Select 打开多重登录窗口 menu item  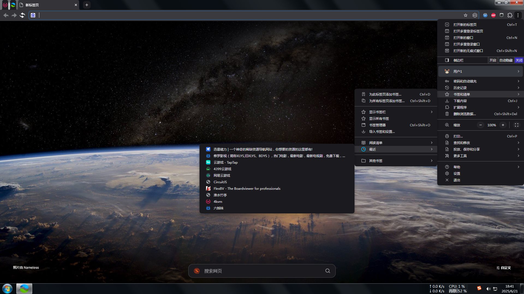pos(480,44)
